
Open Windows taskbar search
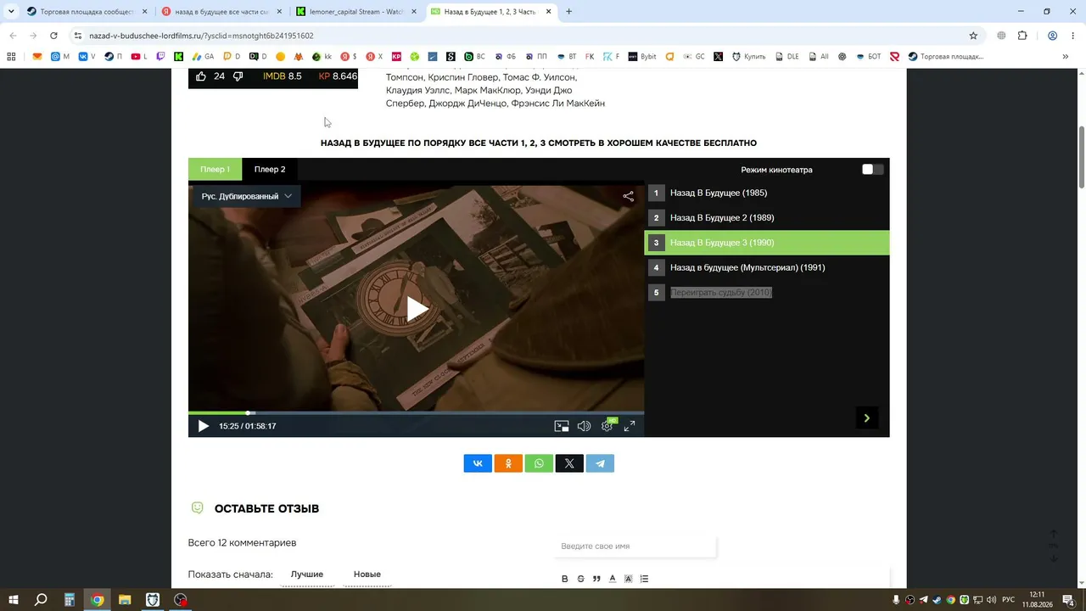tap(41, 600)
